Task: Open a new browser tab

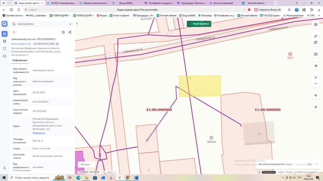Action: tap(275, 3)
